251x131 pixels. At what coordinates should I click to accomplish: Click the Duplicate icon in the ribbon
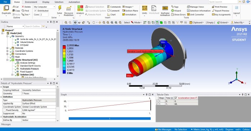[6, 8]
